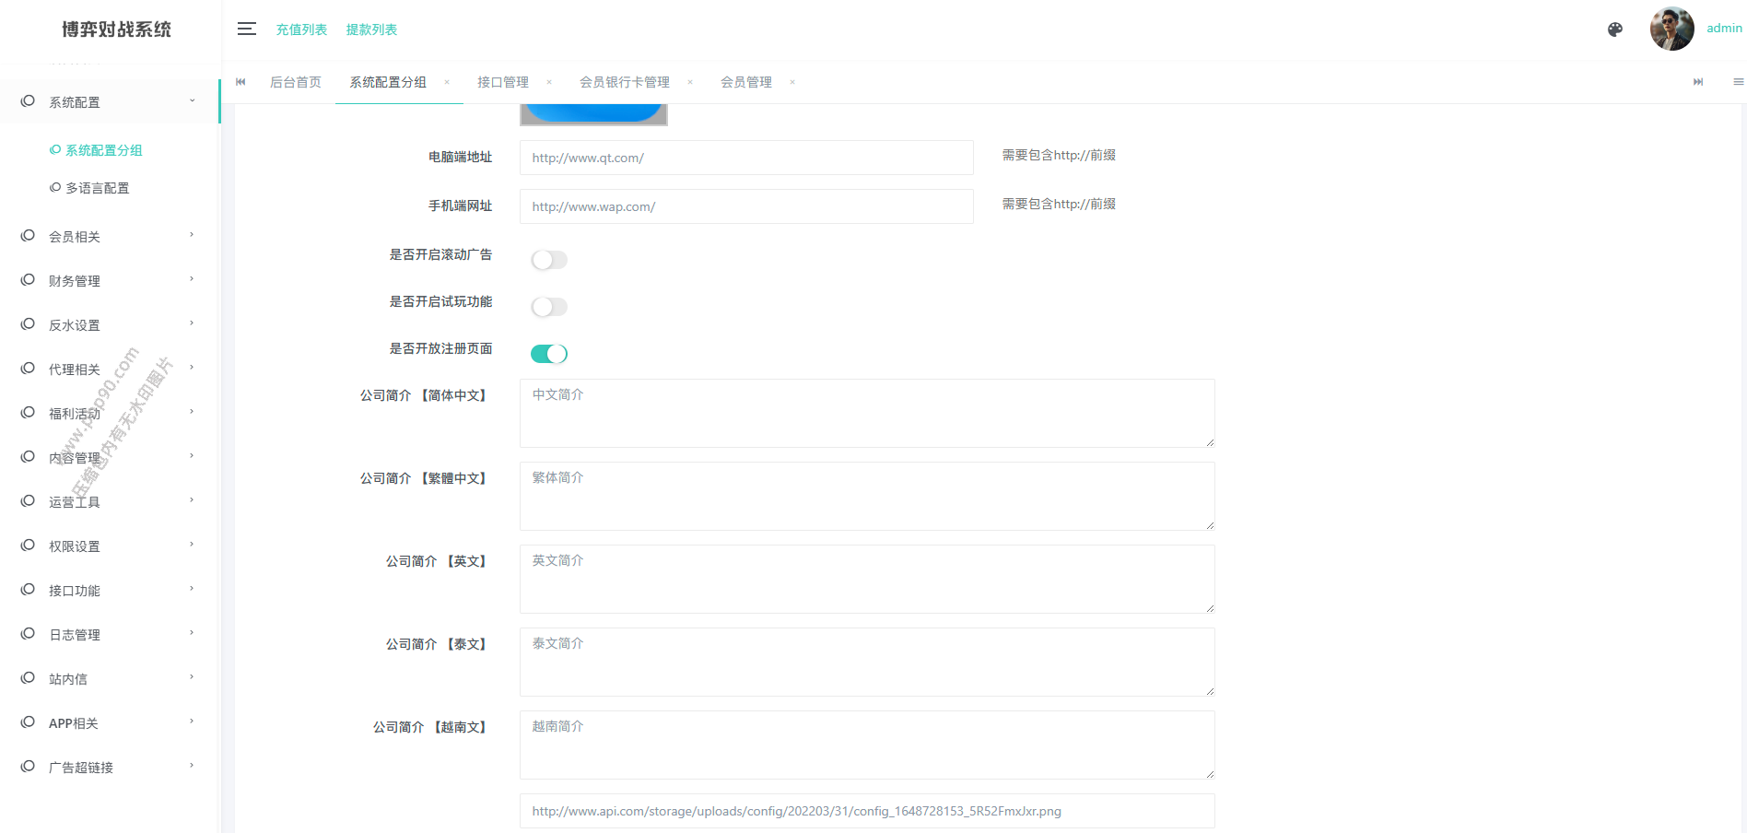Turn on the 是否开启试玩功能 switch

(x=549, y=307)
